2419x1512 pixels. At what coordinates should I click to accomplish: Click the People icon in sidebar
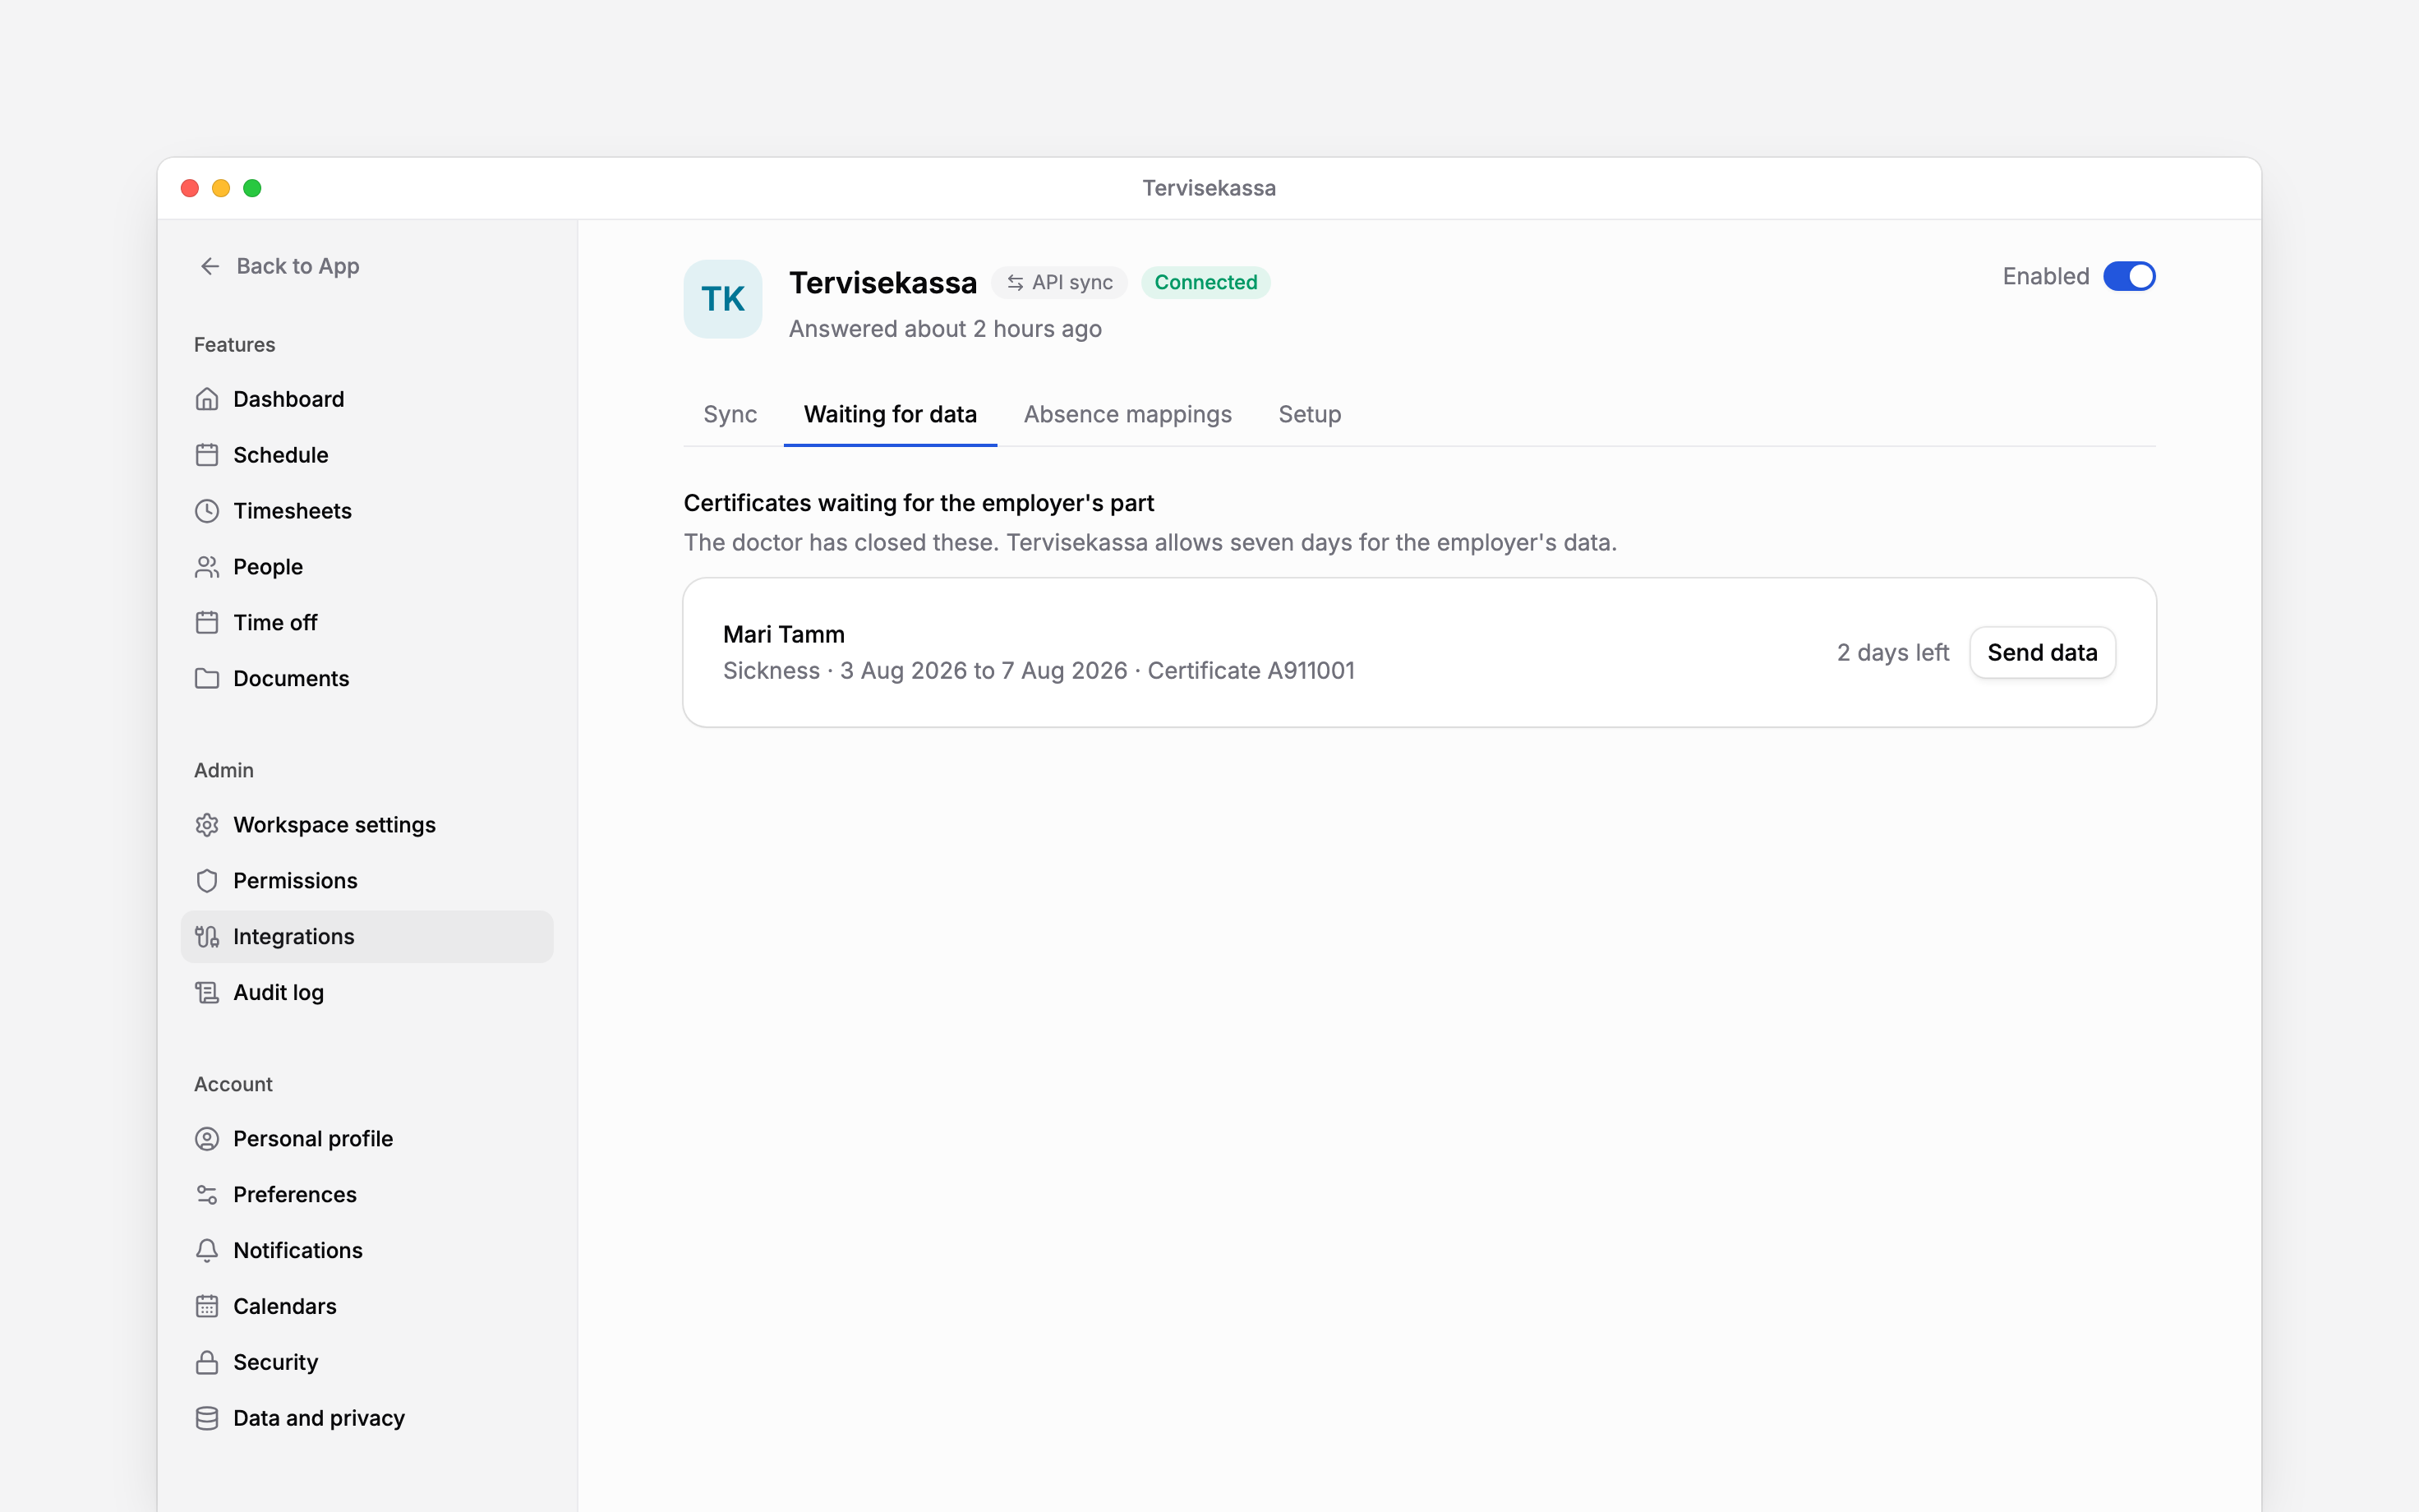click(x=207, y=567)
